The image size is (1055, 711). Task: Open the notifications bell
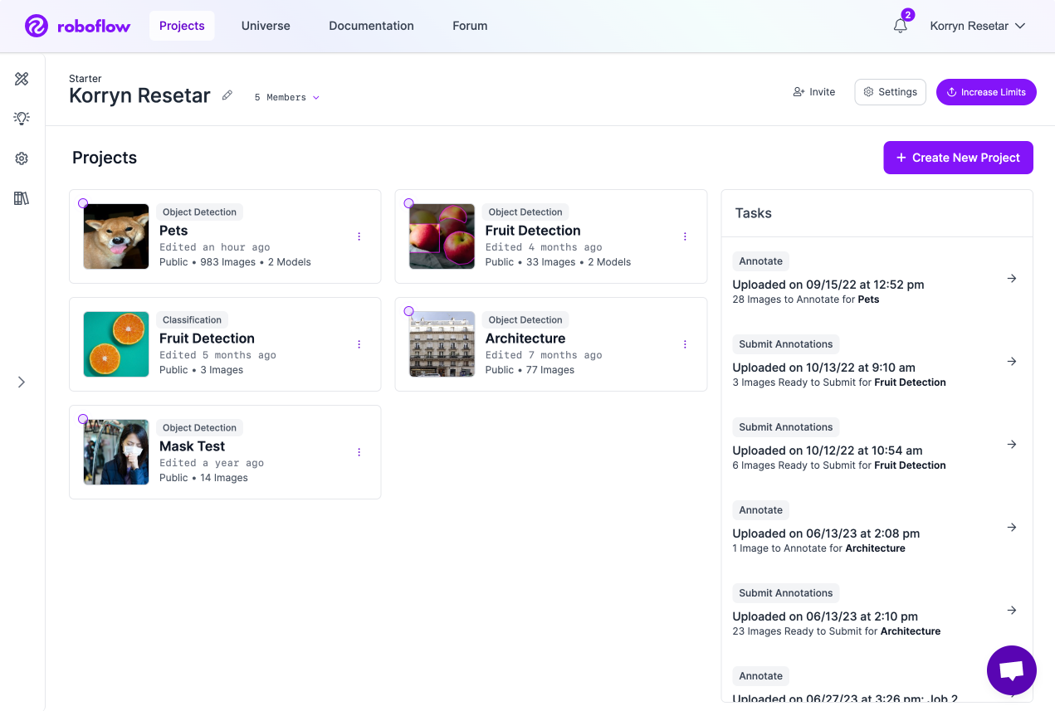[901, 26]
